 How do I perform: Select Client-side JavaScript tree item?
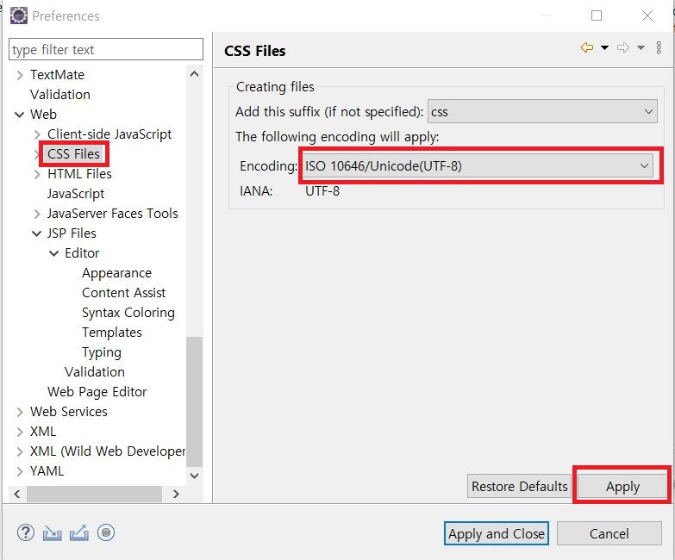click(109, 134)
